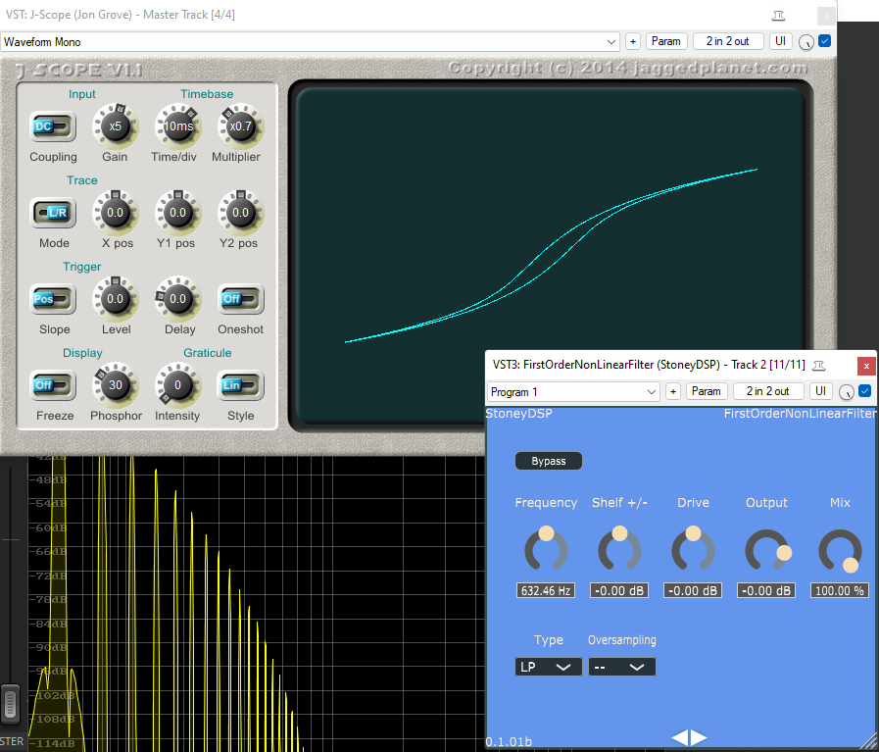Screen dimensions: 879x752
Task: Click the Y2 pos knob
Action: point(240,213)
